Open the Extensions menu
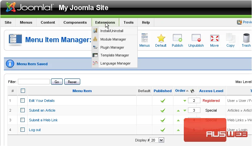The width and height of the screenshot is (252, 146). point(105,22)
